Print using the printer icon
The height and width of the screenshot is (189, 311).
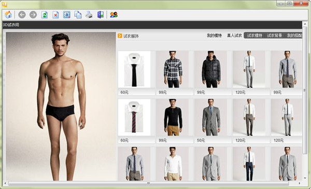click(89, 14)
